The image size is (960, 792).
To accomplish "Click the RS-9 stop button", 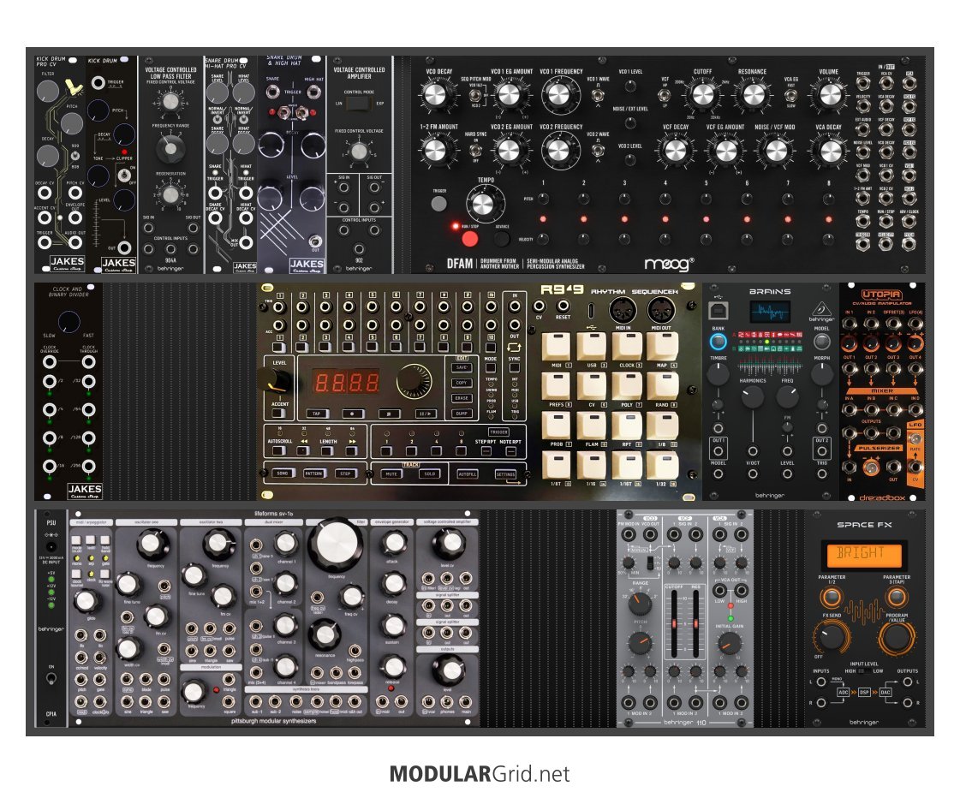I will (x=388, y=414).
